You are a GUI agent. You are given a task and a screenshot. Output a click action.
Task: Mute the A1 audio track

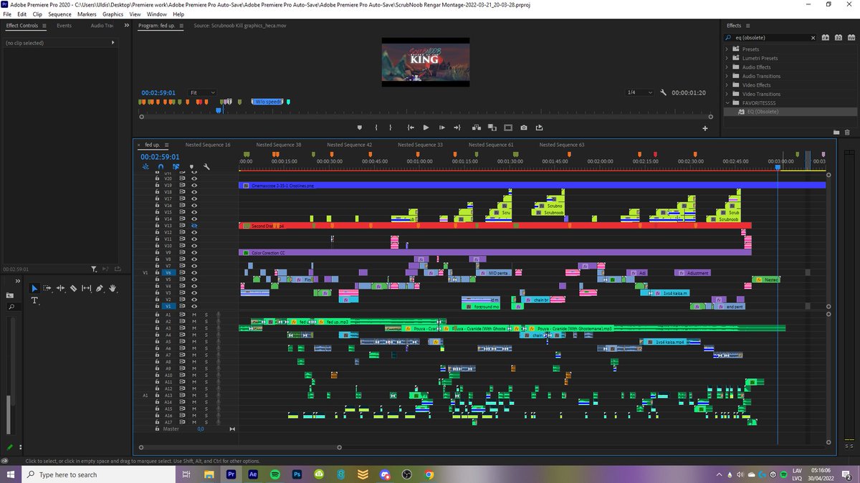(x=195, y=315)
